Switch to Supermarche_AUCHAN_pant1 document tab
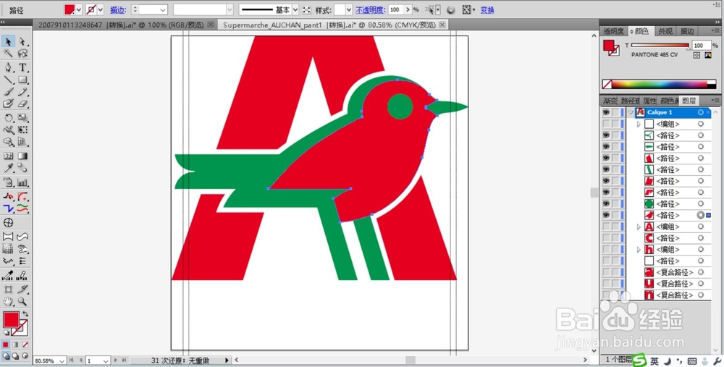The image size is (724, 367). click(329, 25)
